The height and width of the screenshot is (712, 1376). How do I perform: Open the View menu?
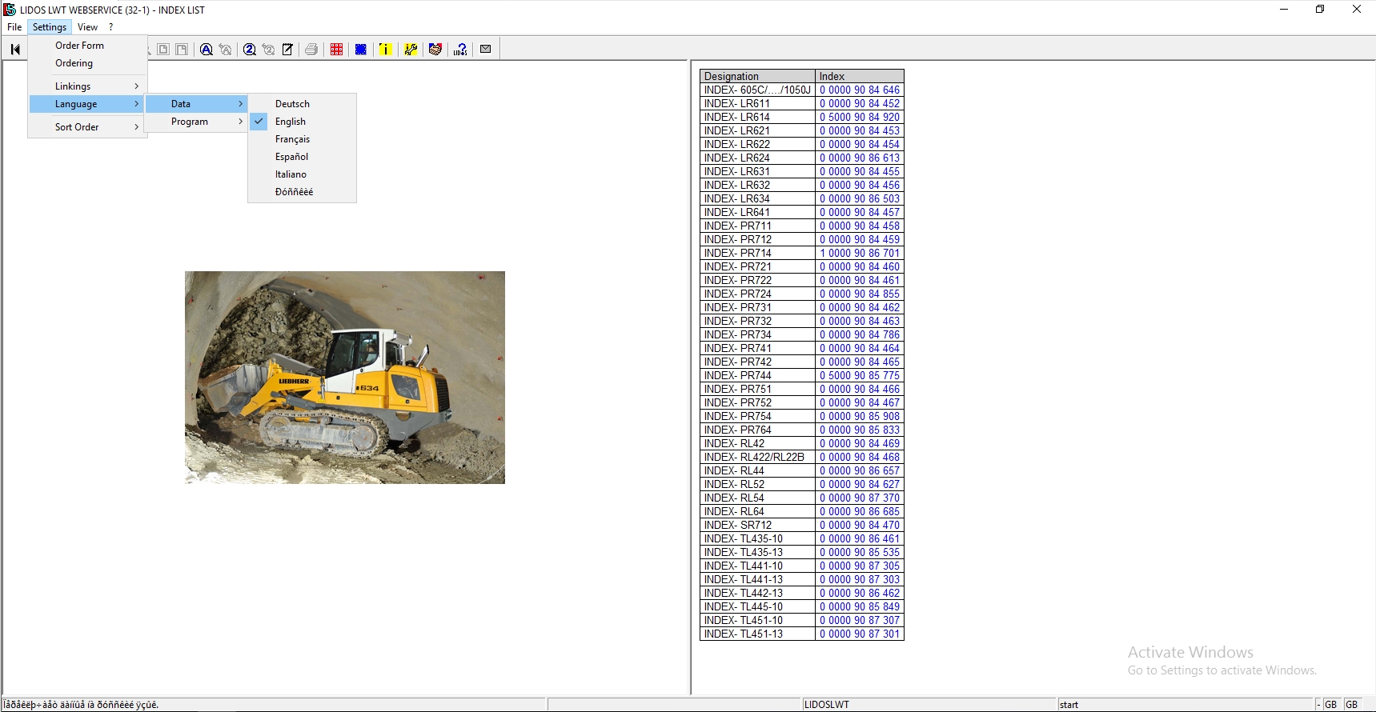pyautogui.click(x=87, y=27)
